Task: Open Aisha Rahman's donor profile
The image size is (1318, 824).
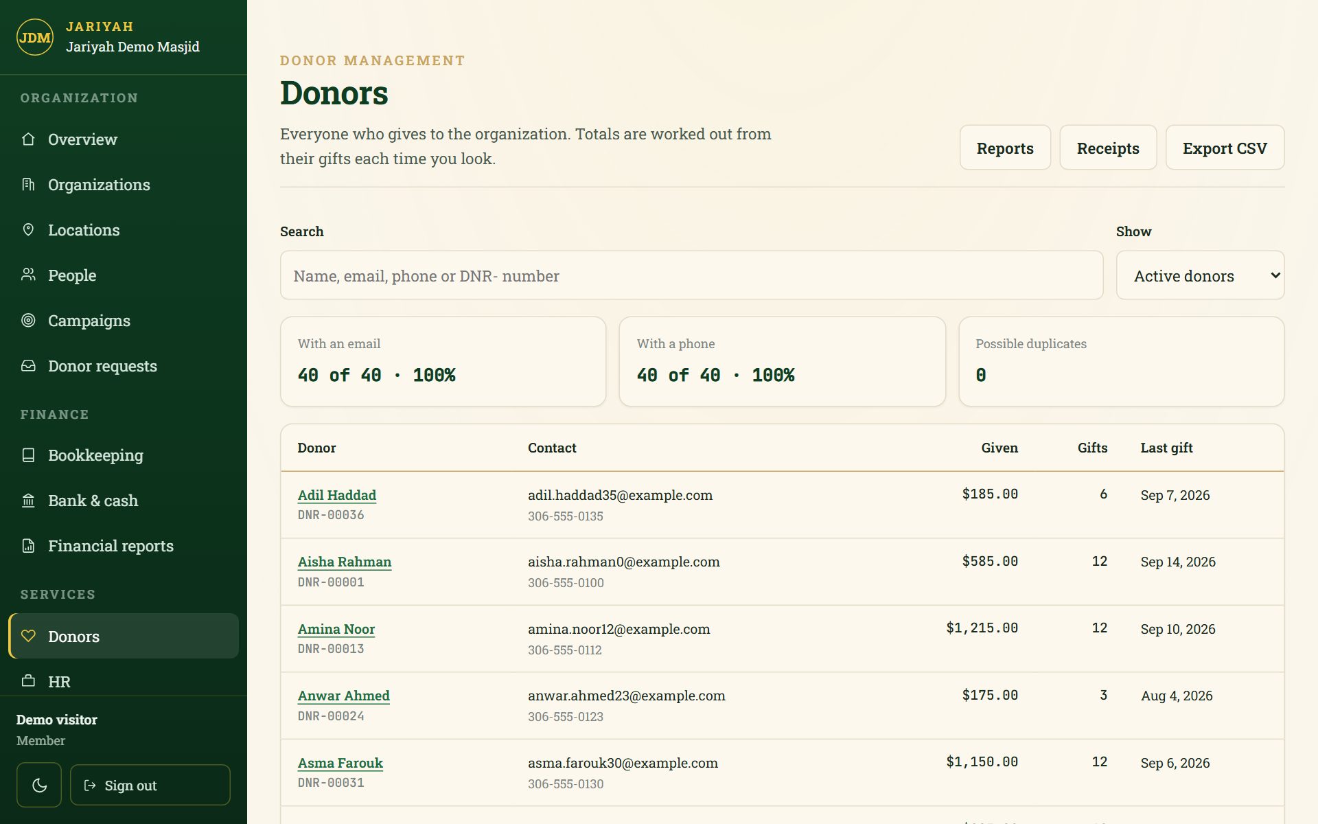Action: tap(345, 562)
